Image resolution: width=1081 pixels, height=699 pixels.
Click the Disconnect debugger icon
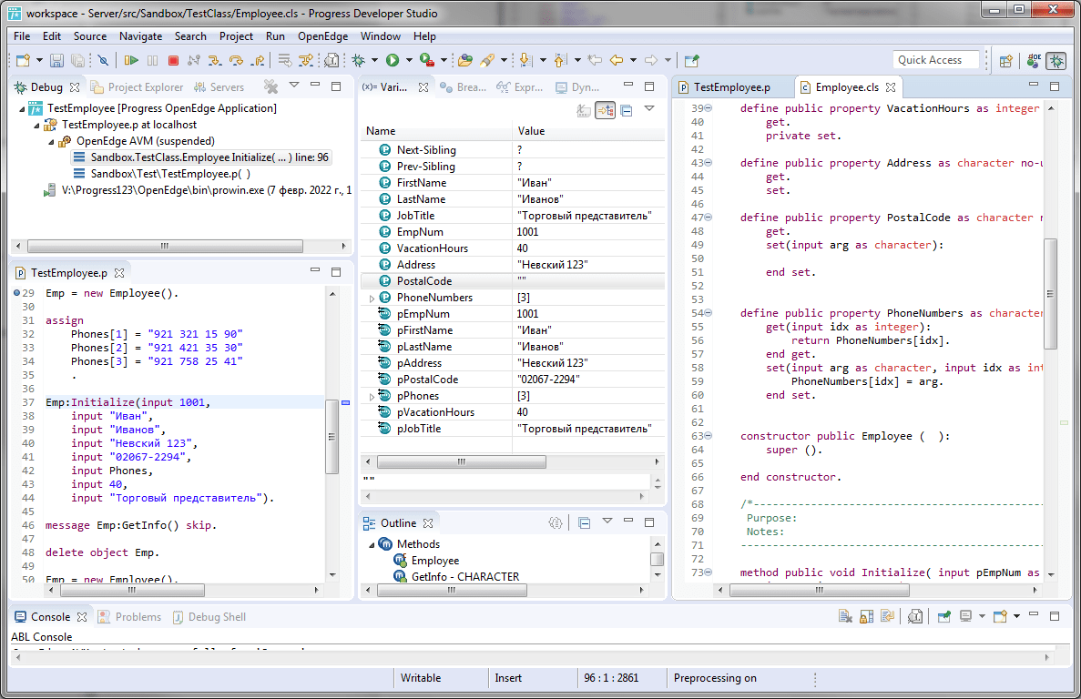point(194,61)
